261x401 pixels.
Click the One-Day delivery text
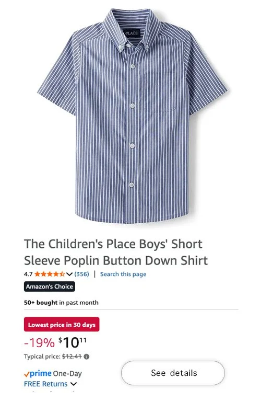click(67, 374)
